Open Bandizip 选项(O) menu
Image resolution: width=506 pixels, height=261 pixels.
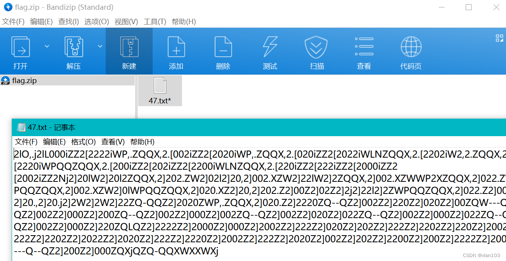click(x=97, y=21)
